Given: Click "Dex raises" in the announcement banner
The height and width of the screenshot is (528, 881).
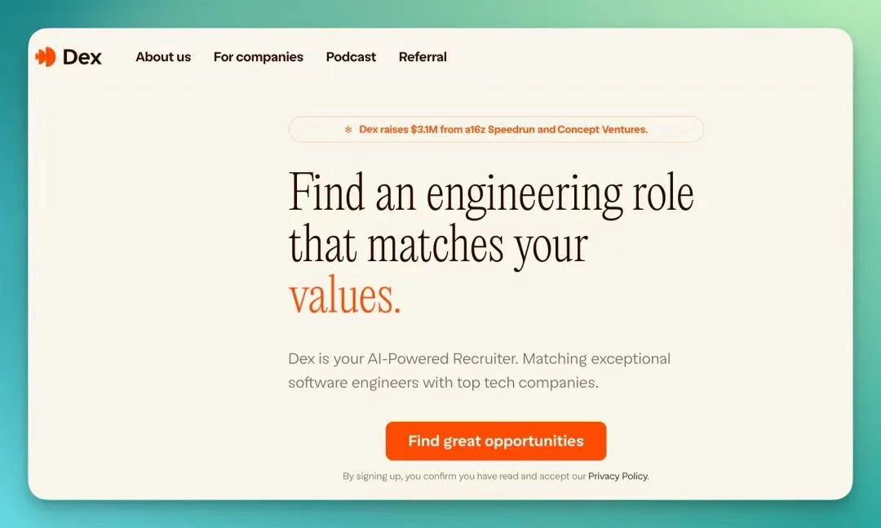Looking at the screenshot, I should click(x=383, y=130).
